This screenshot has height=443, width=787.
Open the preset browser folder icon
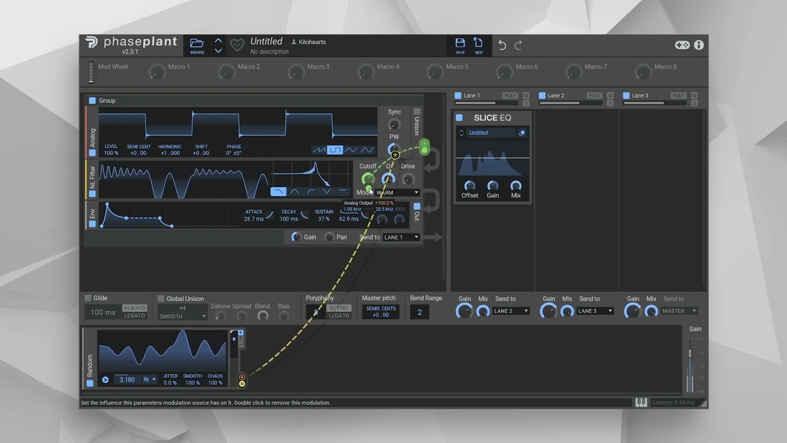(x=197, y=43)
